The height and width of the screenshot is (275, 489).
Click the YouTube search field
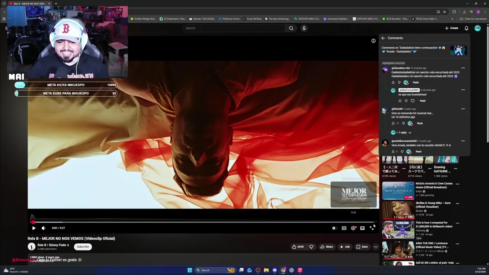click(x=234, y=28)
